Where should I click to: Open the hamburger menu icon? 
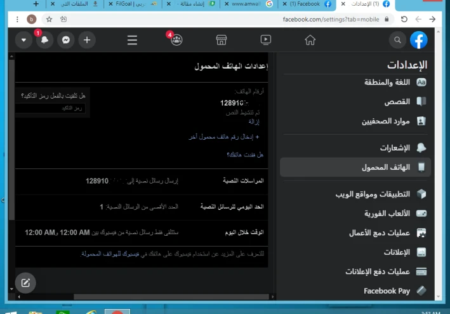(x=132, y=40)
